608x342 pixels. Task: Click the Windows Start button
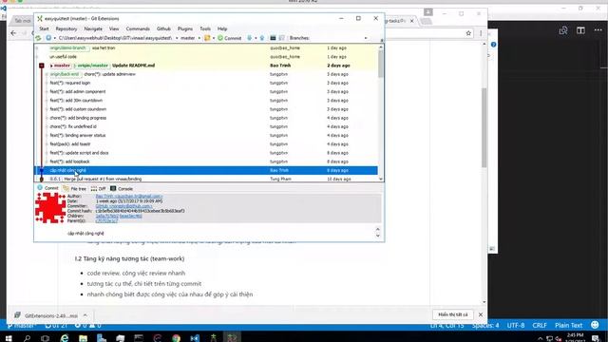click(9, 338)
